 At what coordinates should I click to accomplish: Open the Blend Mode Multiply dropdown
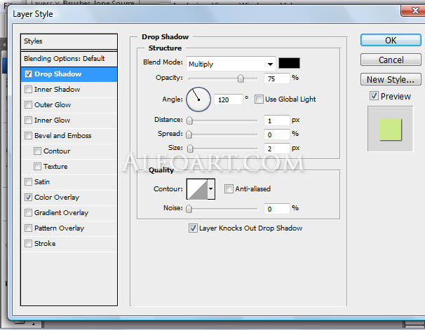pos(231,64)
